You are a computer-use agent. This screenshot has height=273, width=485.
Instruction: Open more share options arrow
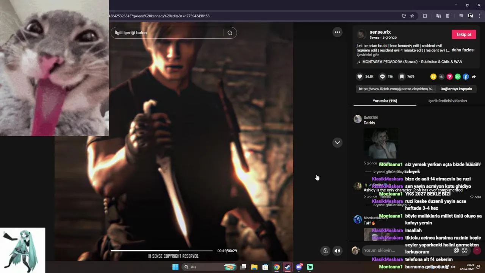(474, 77)
